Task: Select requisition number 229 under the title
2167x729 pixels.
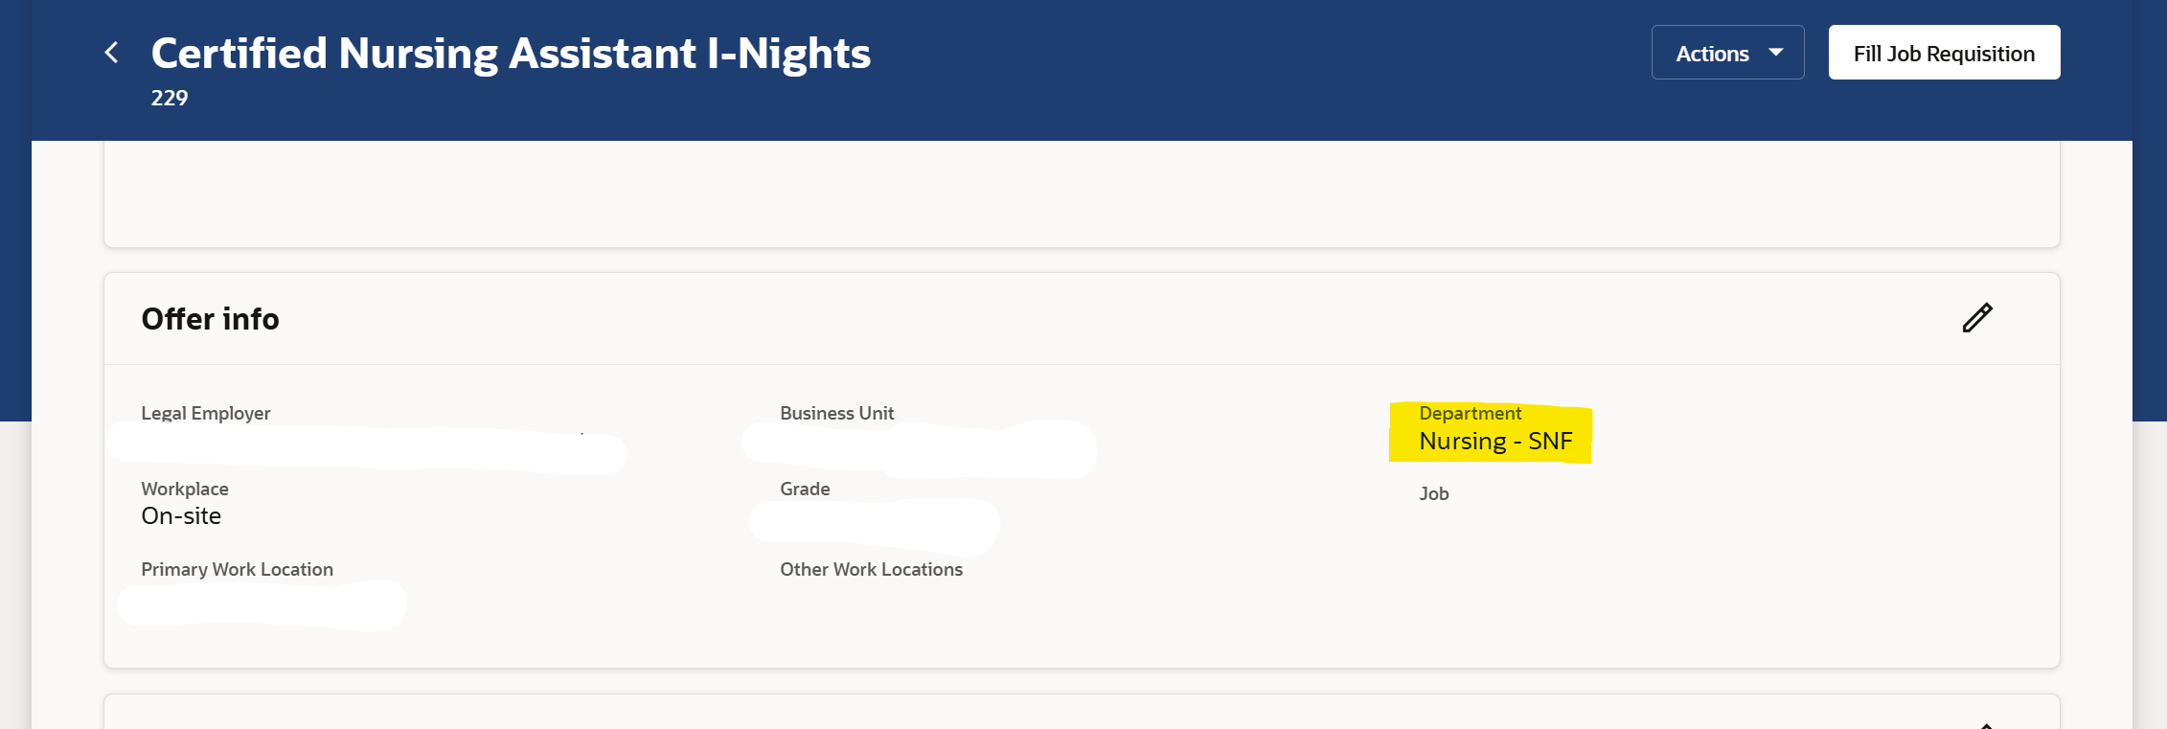Action: 170,98
